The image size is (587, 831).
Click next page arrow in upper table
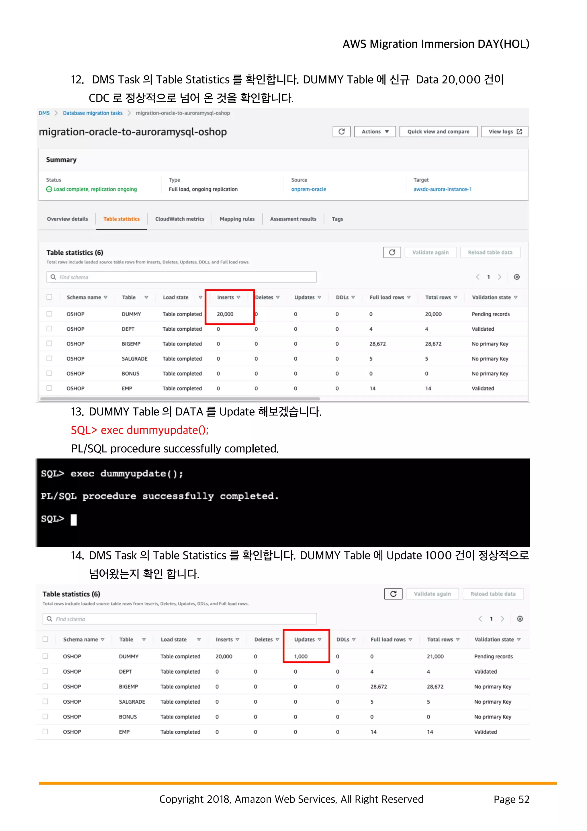(500, 277)
